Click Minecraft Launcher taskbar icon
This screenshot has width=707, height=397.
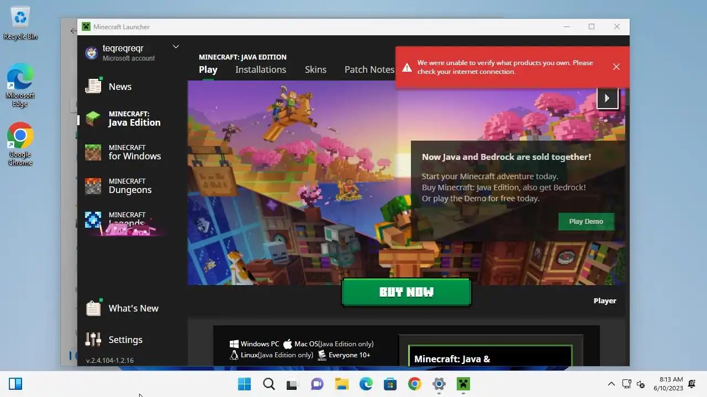463,384
